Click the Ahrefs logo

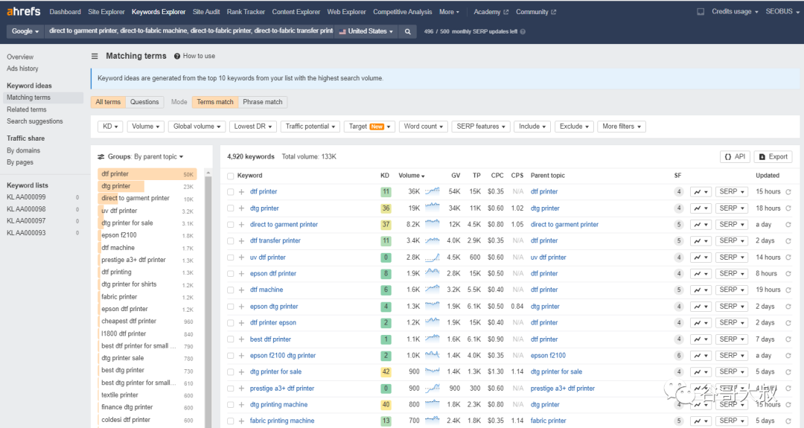pyautogui.click(x=24, y=11)
